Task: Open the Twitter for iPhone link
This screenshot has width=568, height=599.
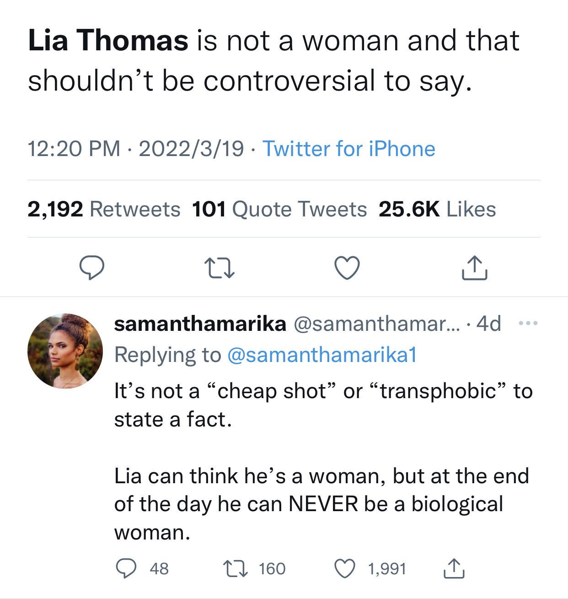Action: (349, 149)
